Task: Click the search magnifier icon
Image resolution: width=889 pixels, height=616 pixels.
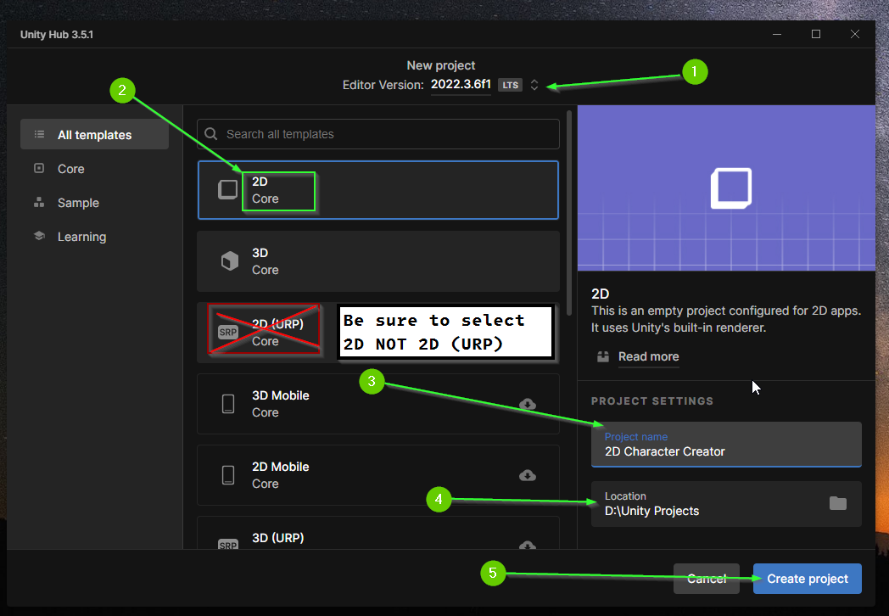Action: (210, 133)
